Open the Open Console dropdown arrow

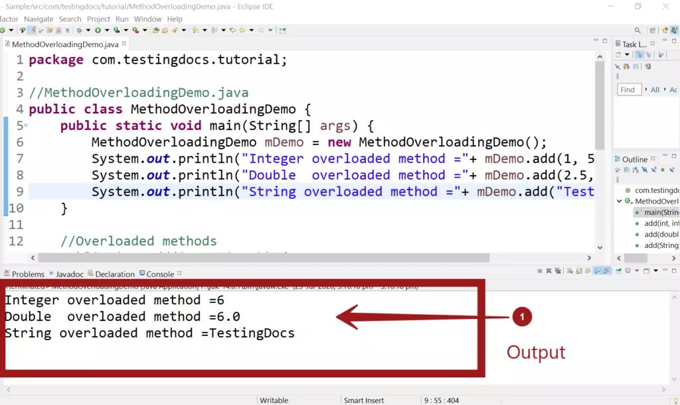[655, 271]
